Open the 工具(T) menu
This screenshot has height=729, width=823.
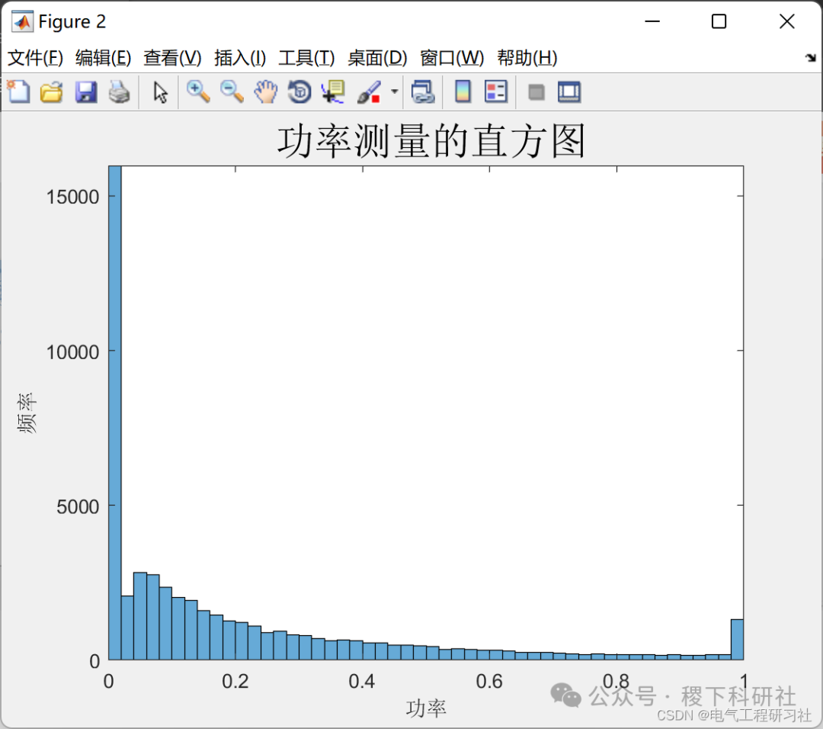coord(306,58)
